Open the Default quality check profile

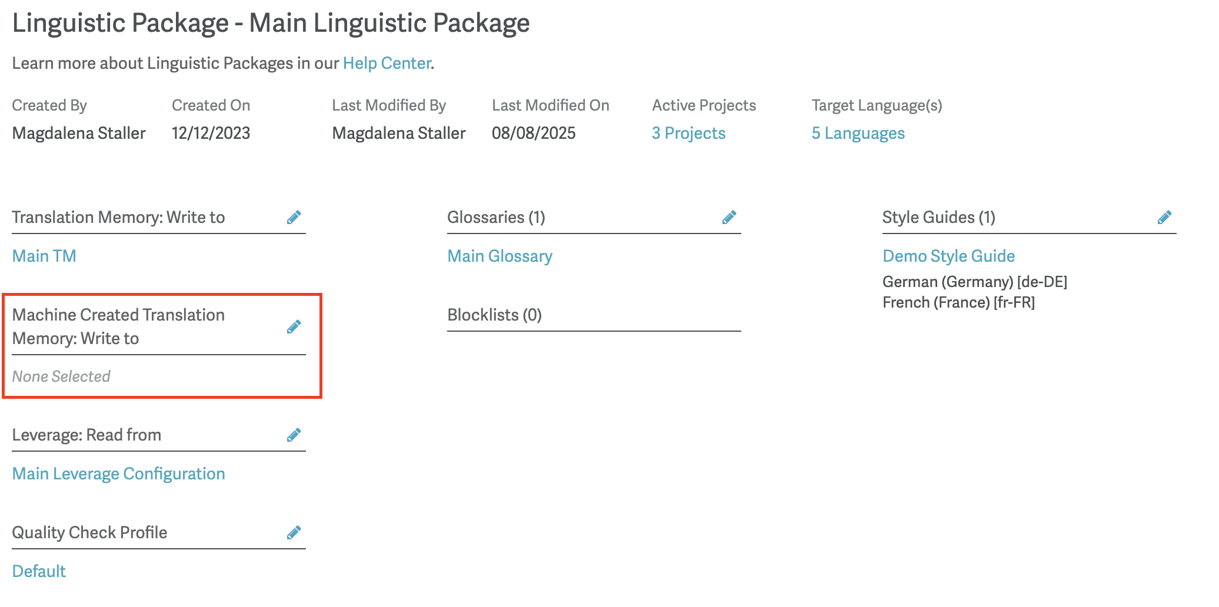39,572
